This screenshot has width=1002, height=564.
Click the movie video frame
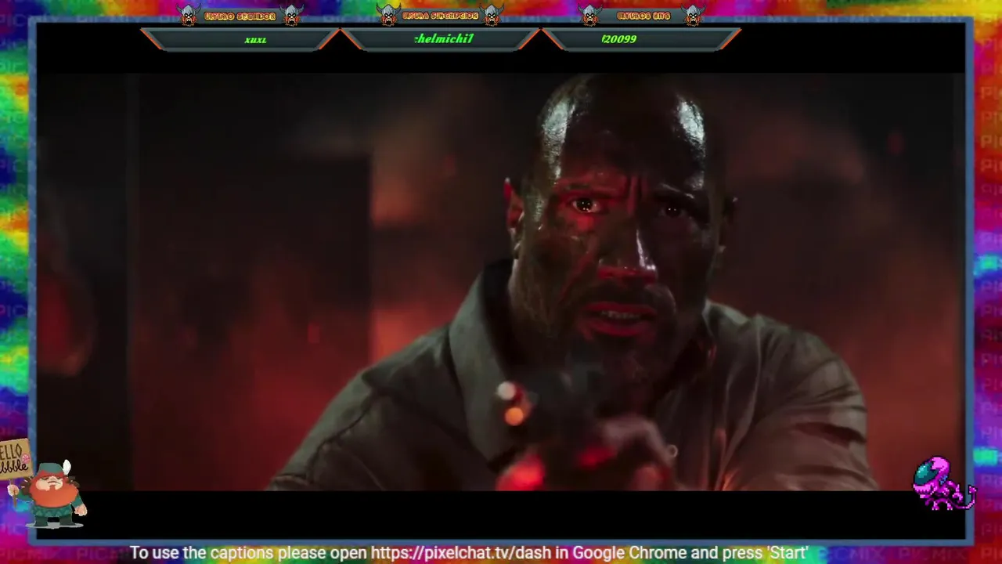tap(501, 282)
